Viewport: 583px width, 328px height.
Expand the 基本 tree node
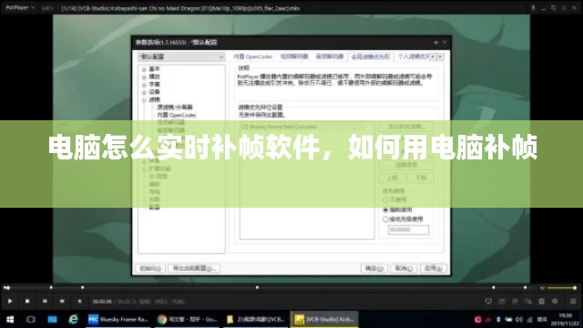click(x=144, y=69)
